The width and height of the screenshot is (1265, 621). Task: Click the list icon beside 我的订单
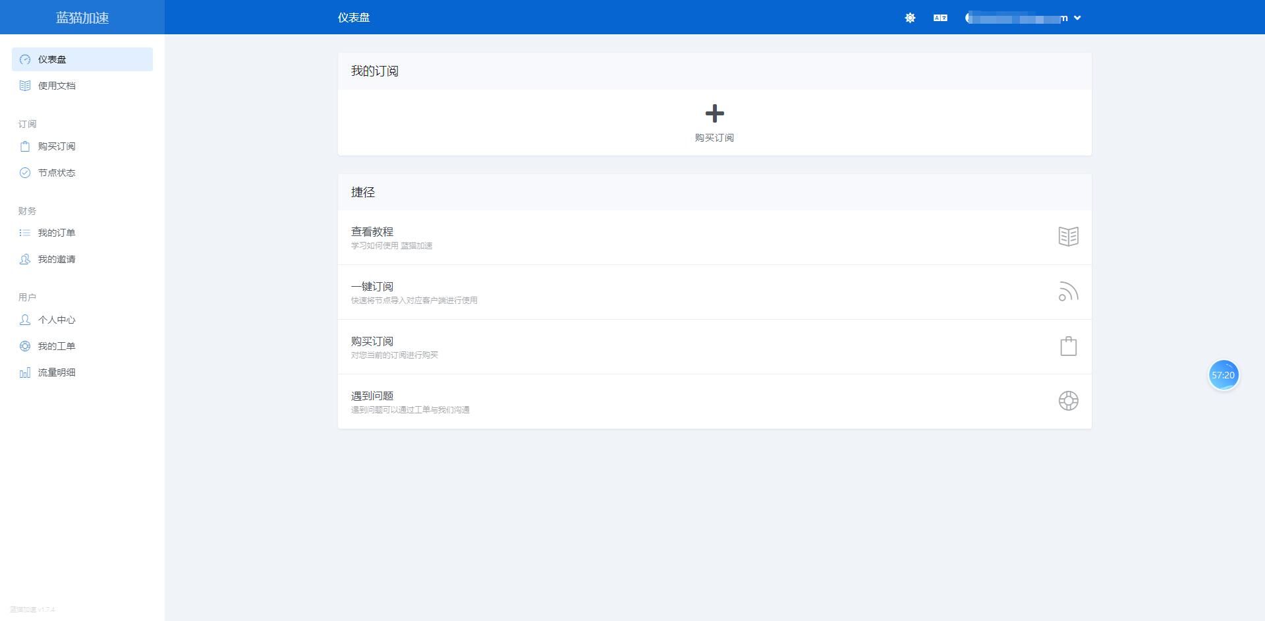tap(25, 233)
